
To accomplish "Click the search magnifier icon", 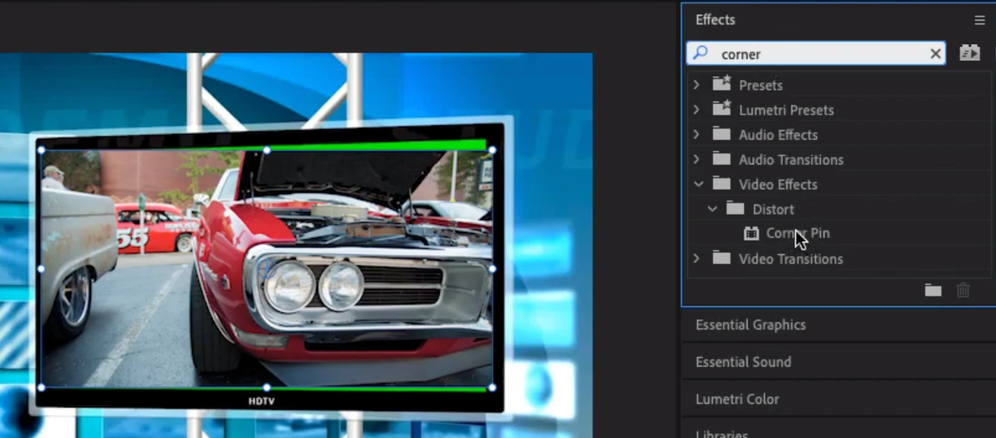I will 700,52.
